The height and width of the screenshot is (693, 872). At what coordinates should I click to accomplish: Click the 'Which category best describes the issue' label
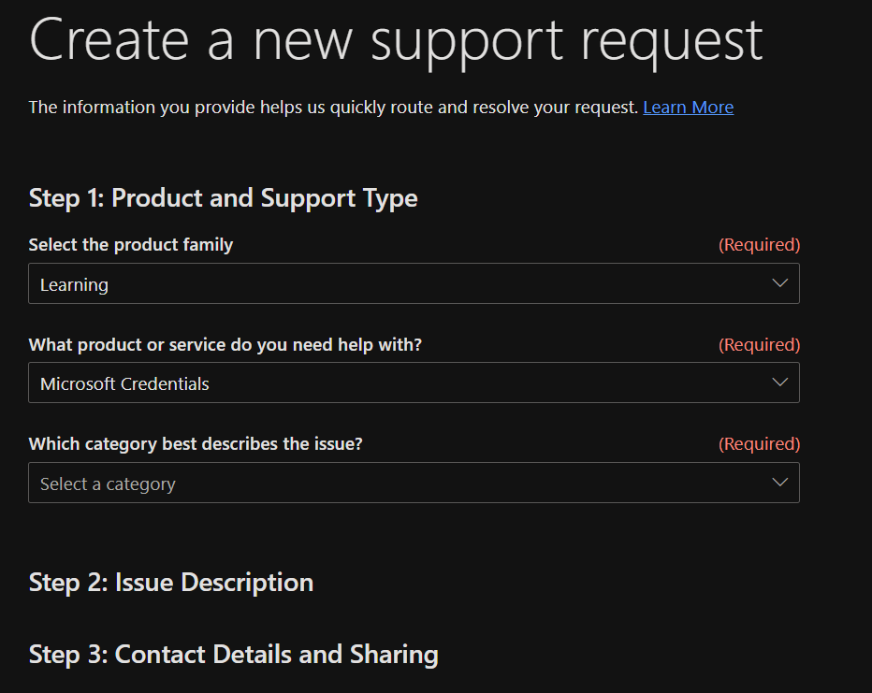pos(196,444)
